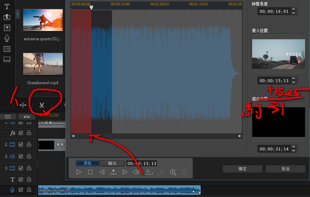Click the waveform scroll left arrow
310x197 pixels.
coord(73,136)
